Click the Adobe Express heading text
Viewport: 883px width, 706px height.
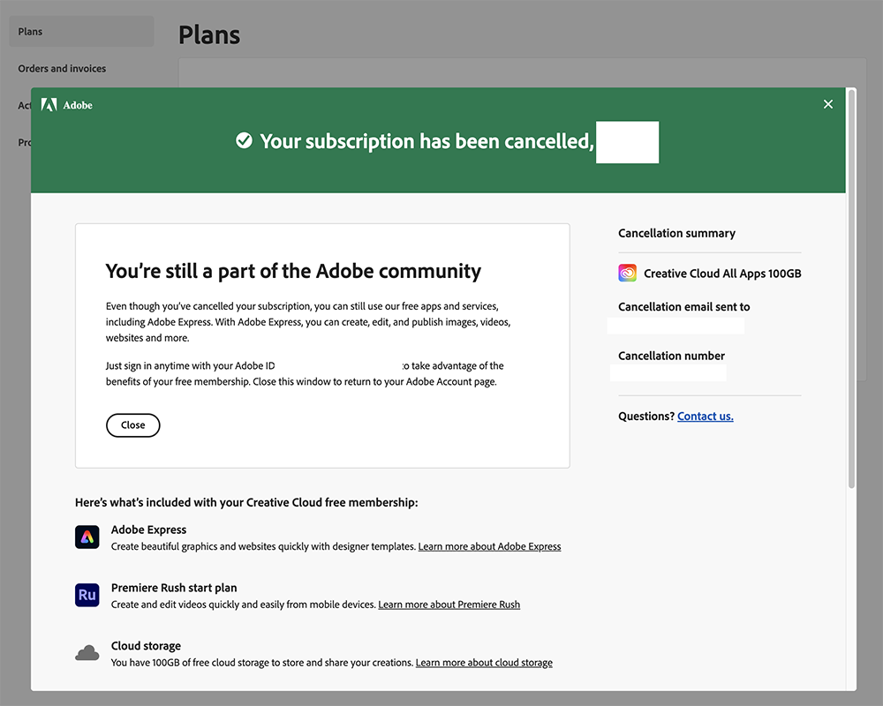point(148,529)
